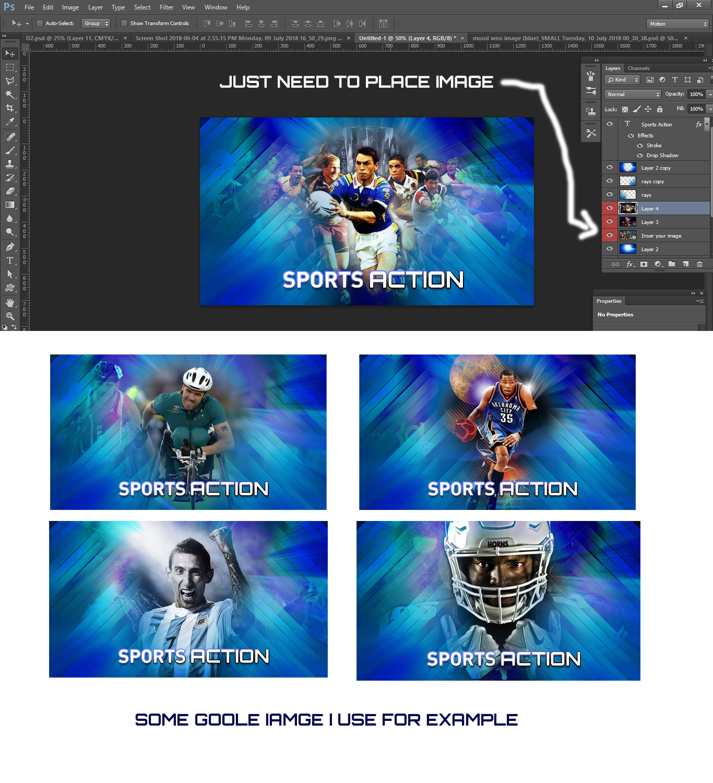Add a layer mask
This screenshot has height=783, width=713.
[x=644, y=264]
